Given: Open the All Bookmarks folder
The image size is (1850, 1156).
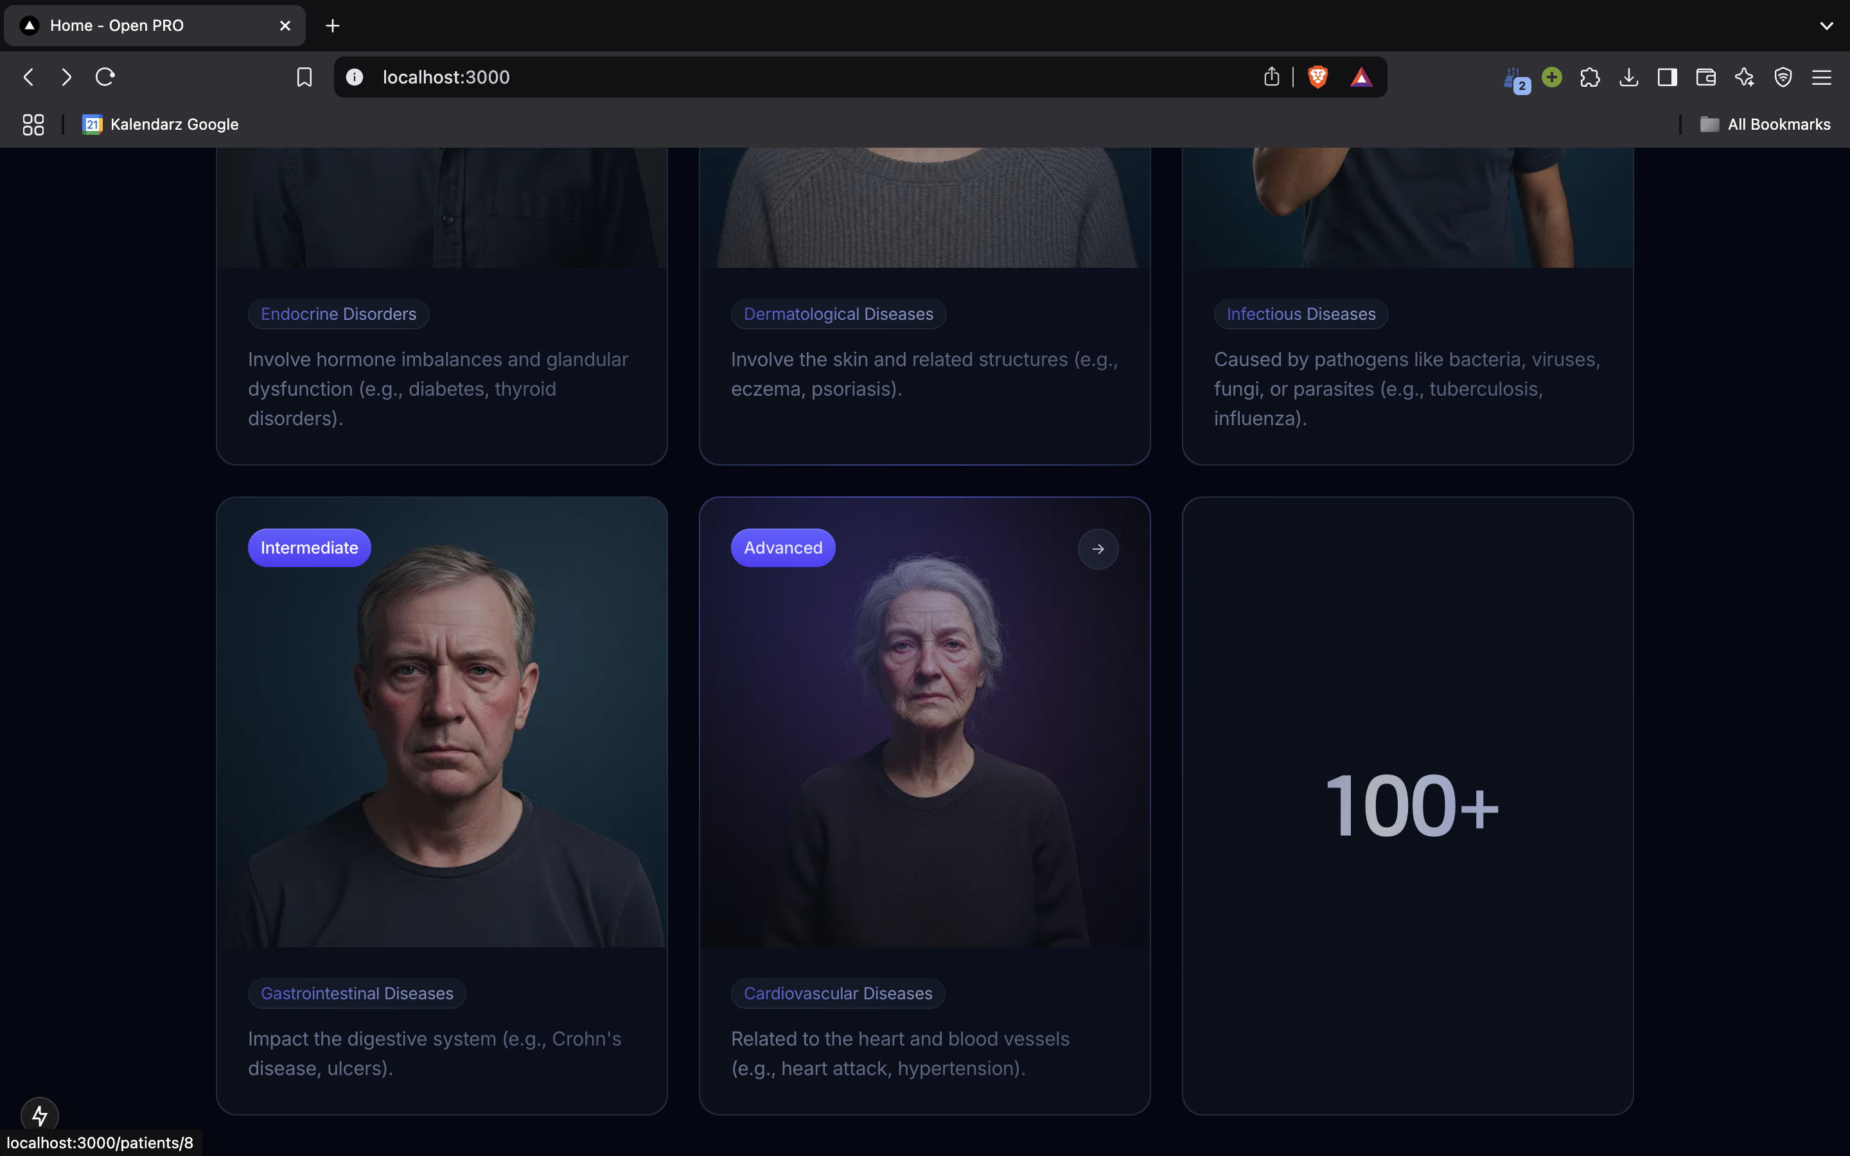Looking at the screenshot, I should 1765,125.
